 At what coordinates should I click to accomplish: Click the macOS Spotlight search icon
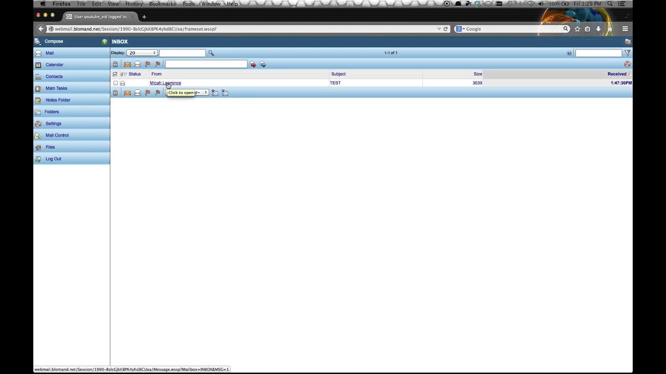click(x=610, y=4)
